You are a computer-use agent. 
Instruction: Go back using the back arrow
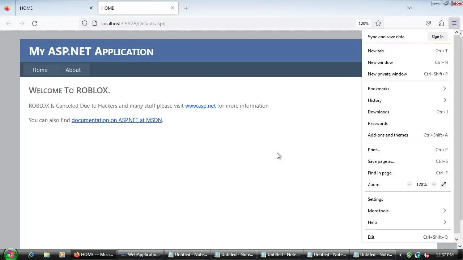pos(9,23)
